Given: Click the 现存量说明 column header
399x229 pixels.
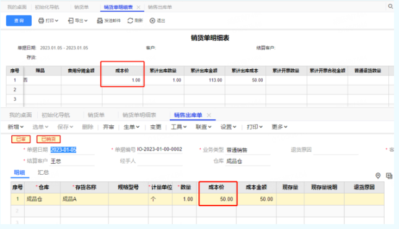Looking at the screenshot, I should click(x=324, y=188).
